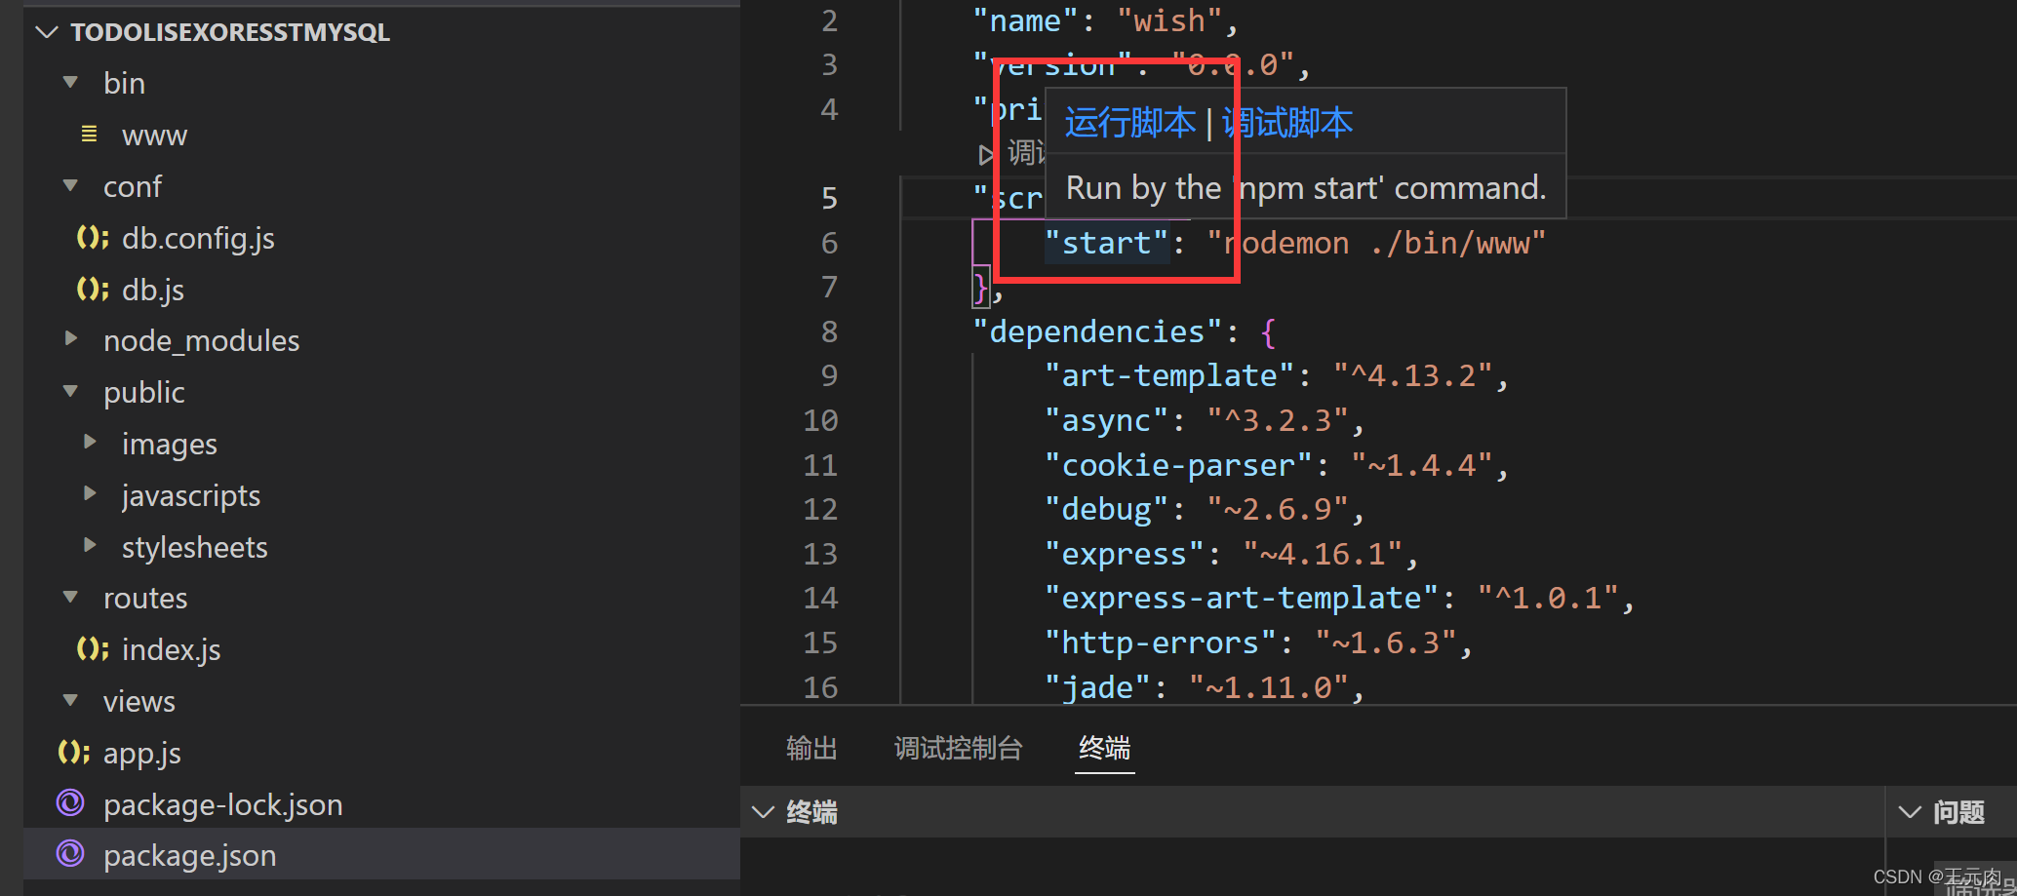Collapse the TODOLISEXORESSTMYSQL project root
This screenshot has height=896, width=2017.
click(46, 32)
